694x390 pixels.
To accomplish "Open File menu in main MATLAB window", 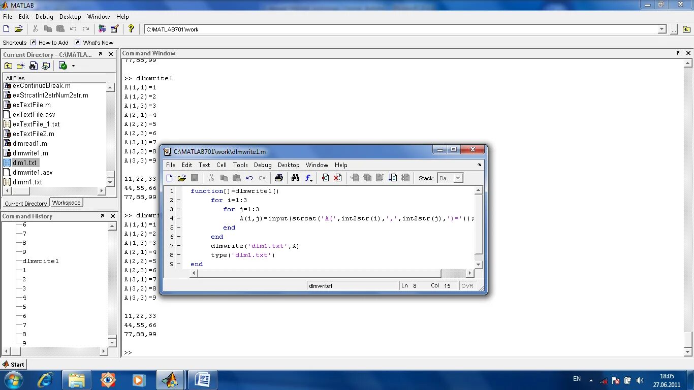I will coord(8,17).
